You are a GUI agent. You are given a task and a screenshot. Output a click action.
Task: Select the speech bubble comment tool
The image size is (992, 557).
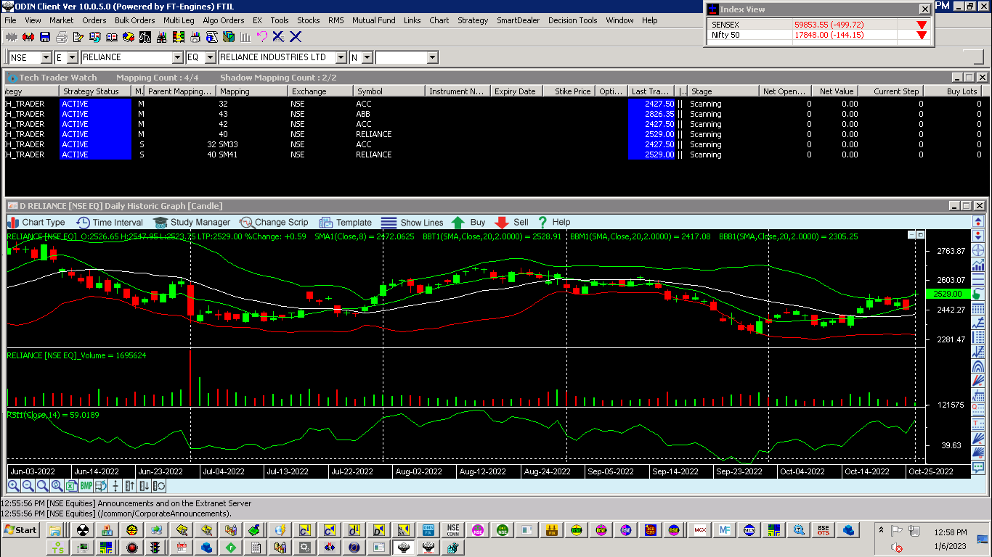tap(977, 467)
